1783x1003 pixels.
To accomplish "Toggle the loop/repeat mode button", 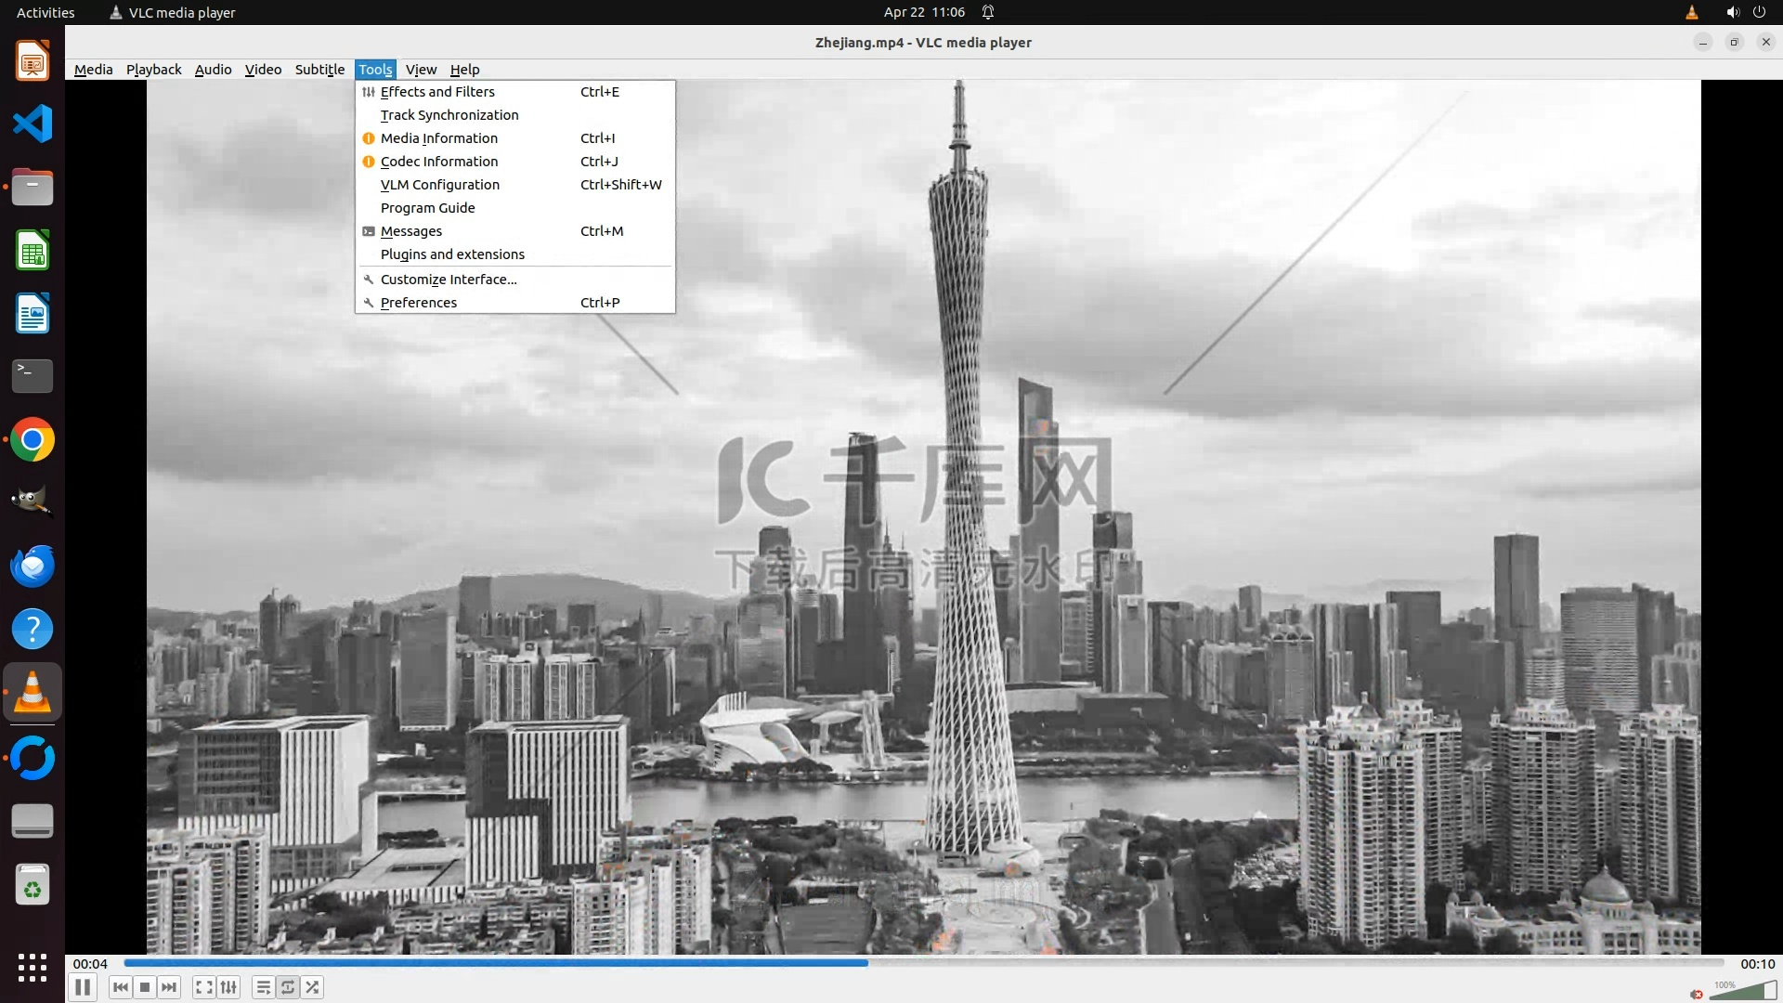I will coord(288,987).
